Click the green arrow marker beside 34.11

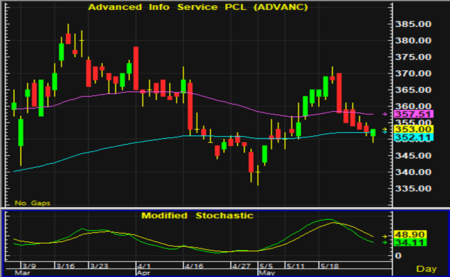click(384, 243)
